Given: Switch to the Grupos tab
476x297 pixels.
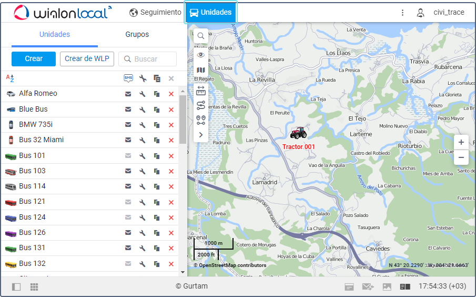Looking at the screenshot, I should (x=137, y=34).
